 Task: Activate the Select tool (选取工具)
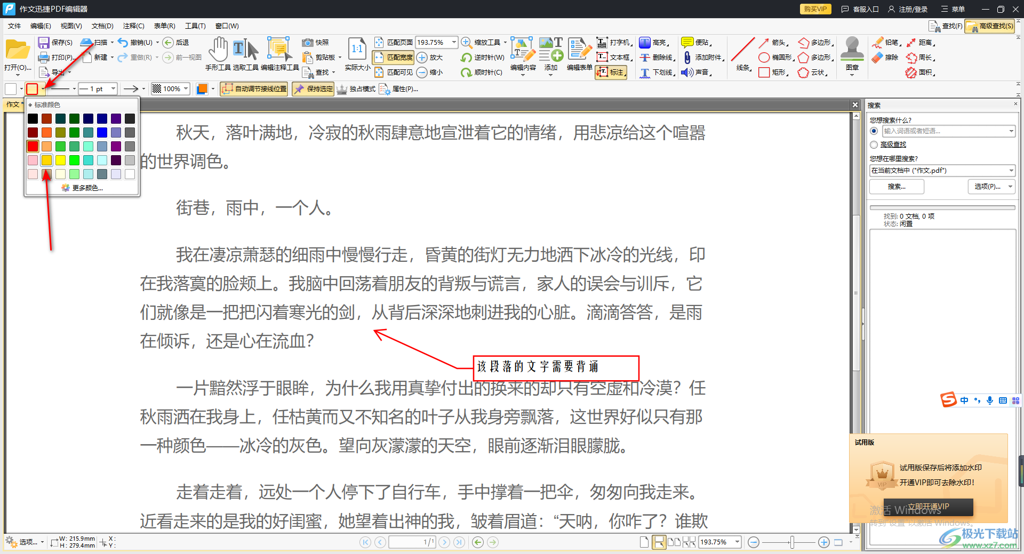pos(245,54)
